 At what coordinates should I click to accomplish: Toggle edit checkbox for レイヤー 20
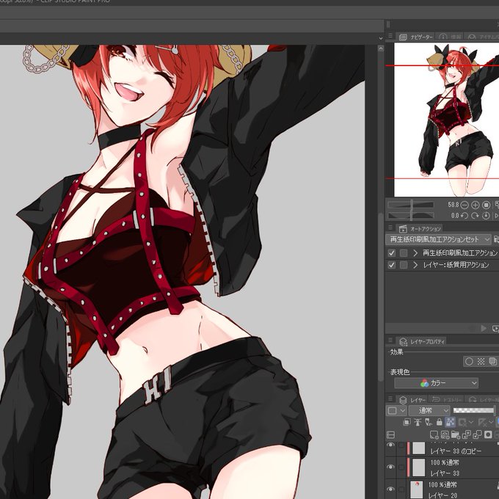(401, 489)
